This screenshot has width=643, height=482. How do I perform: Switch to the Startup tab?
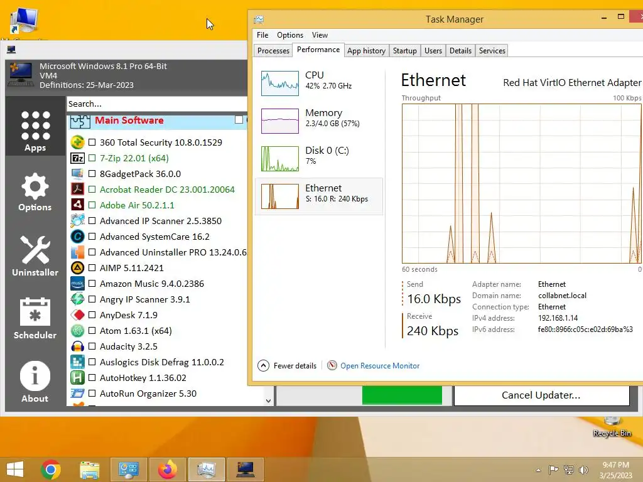point(405,51)
